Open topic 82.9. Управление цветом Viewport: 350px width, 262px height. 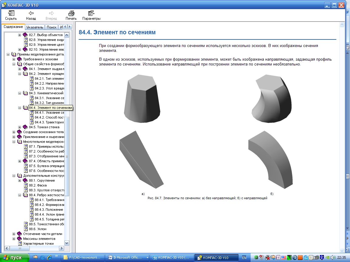(x=46, y=45)
